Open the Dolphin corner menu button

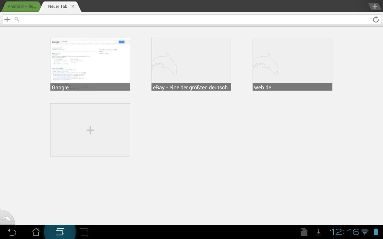pyautogui.click(x=7, y=218)
